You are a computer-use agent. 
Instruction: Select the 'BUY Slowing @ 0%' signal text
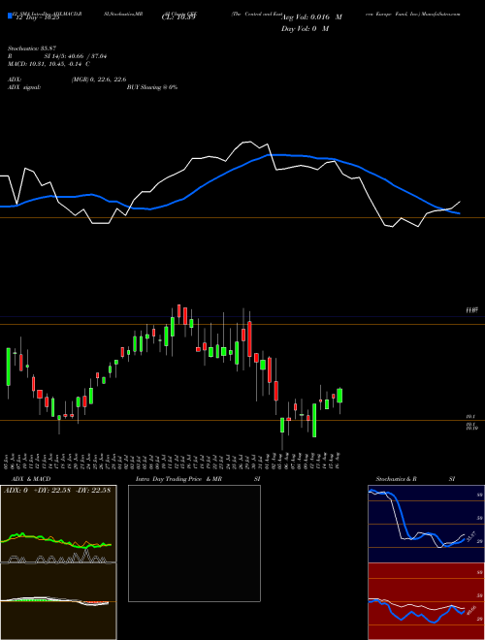(x=152, y=87)
